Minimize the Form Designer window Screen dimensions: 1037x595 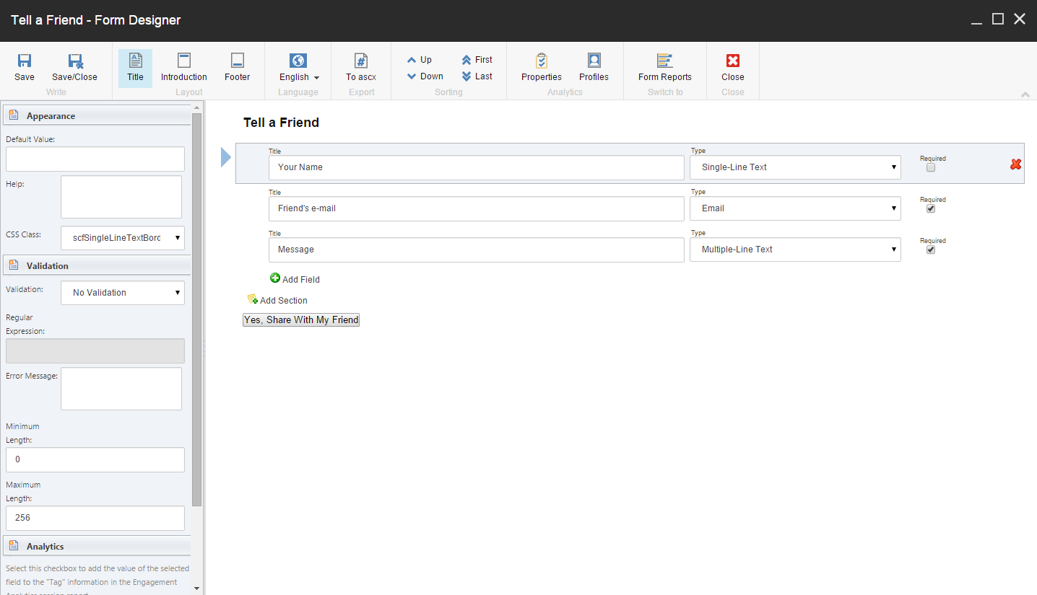pyautogui.click(x=976, y=22)
